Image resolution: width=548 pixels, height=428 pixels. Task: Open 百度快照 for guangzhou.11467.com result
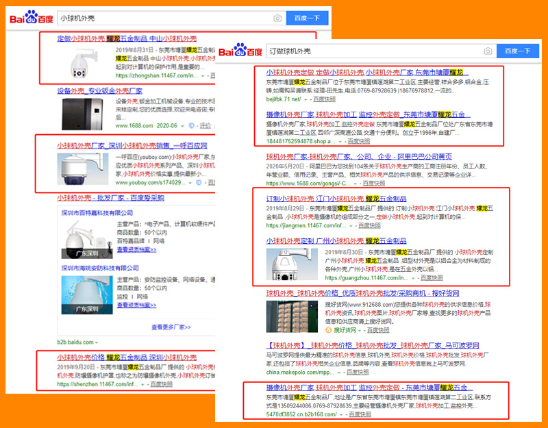(432, 278)
